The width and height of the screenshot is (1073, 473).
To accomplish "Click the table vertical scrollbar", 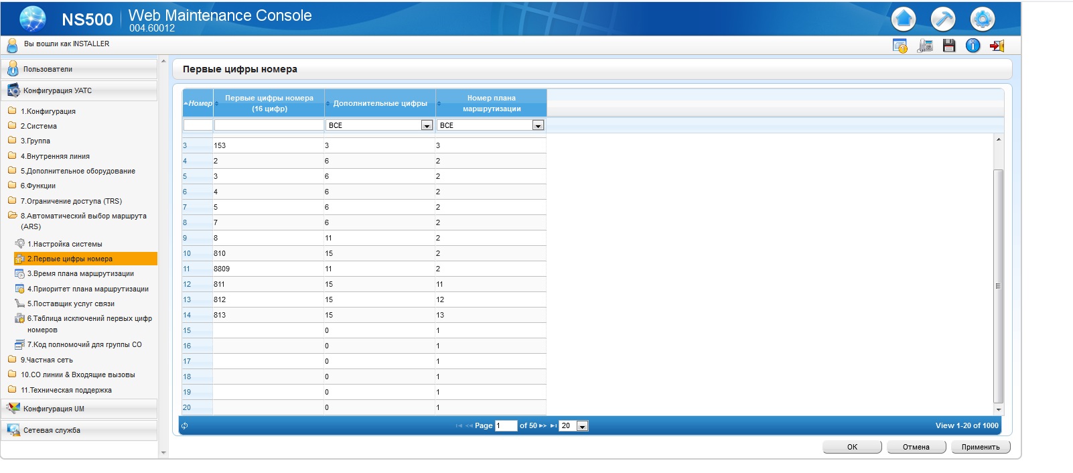I will (x=999, y=286).
